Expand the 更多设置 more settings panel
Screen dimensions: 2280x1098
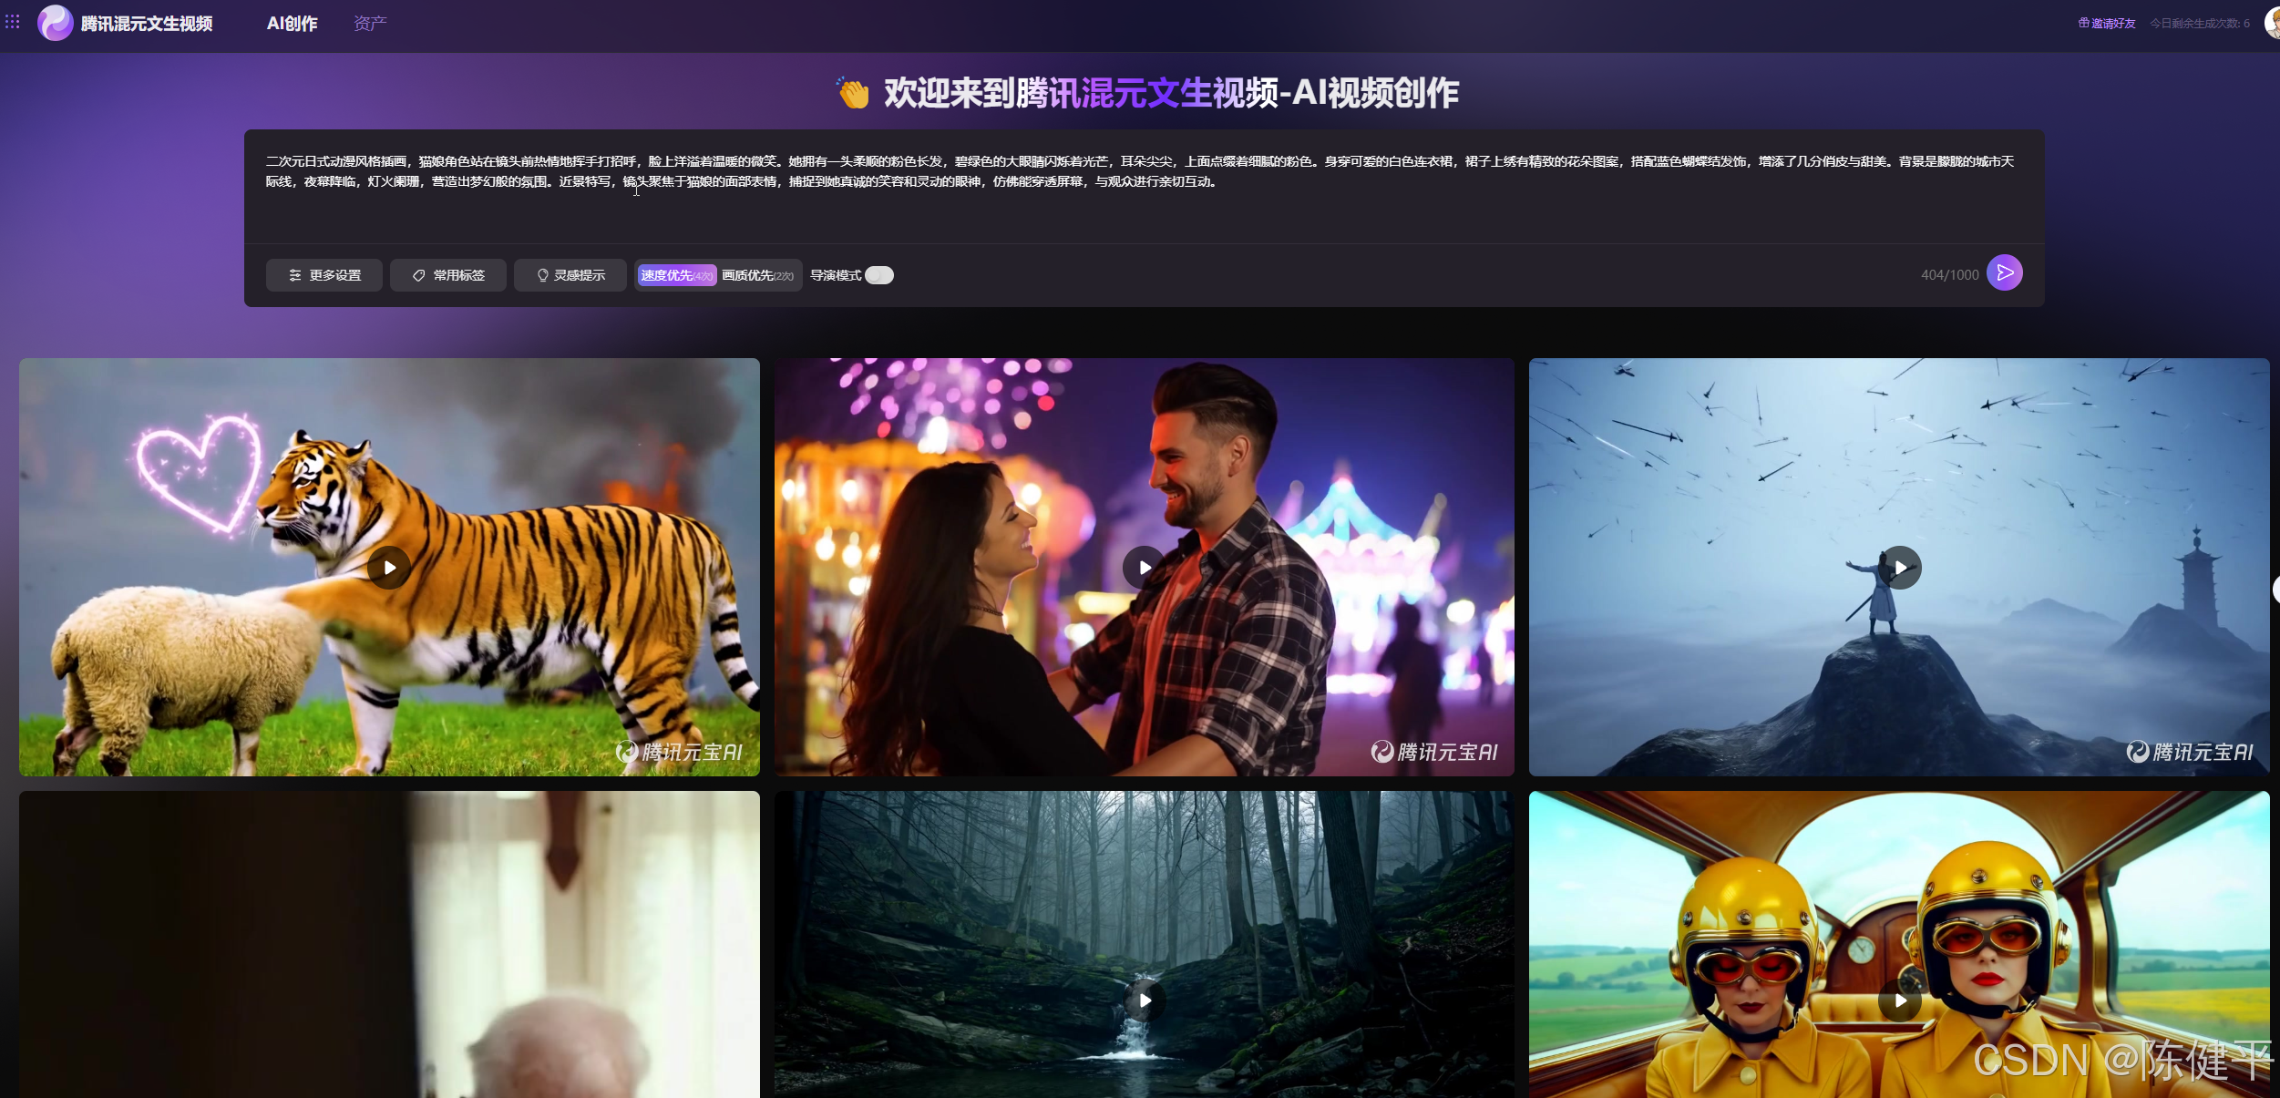324,275
